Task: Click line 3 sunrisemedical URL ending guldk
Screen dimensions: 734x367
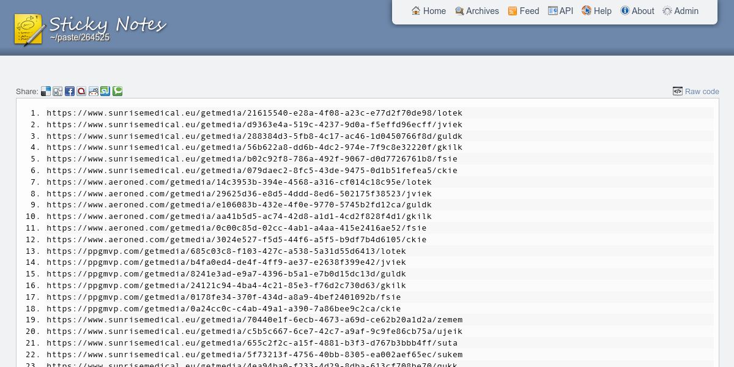Action: (x=254, y=136)
